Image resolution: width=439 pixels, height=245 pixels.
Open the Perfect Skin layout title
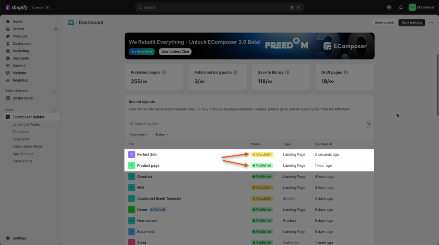[147, 154]
